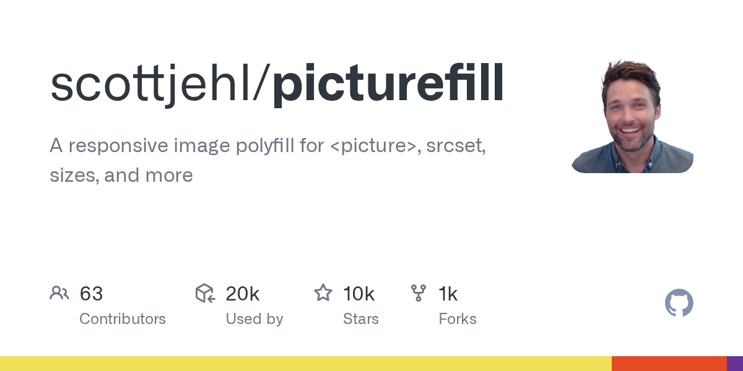The width and height of the screenshot is (743, 371).
Task: Click the 63 contributors count
Action: (x=91, y=294)
